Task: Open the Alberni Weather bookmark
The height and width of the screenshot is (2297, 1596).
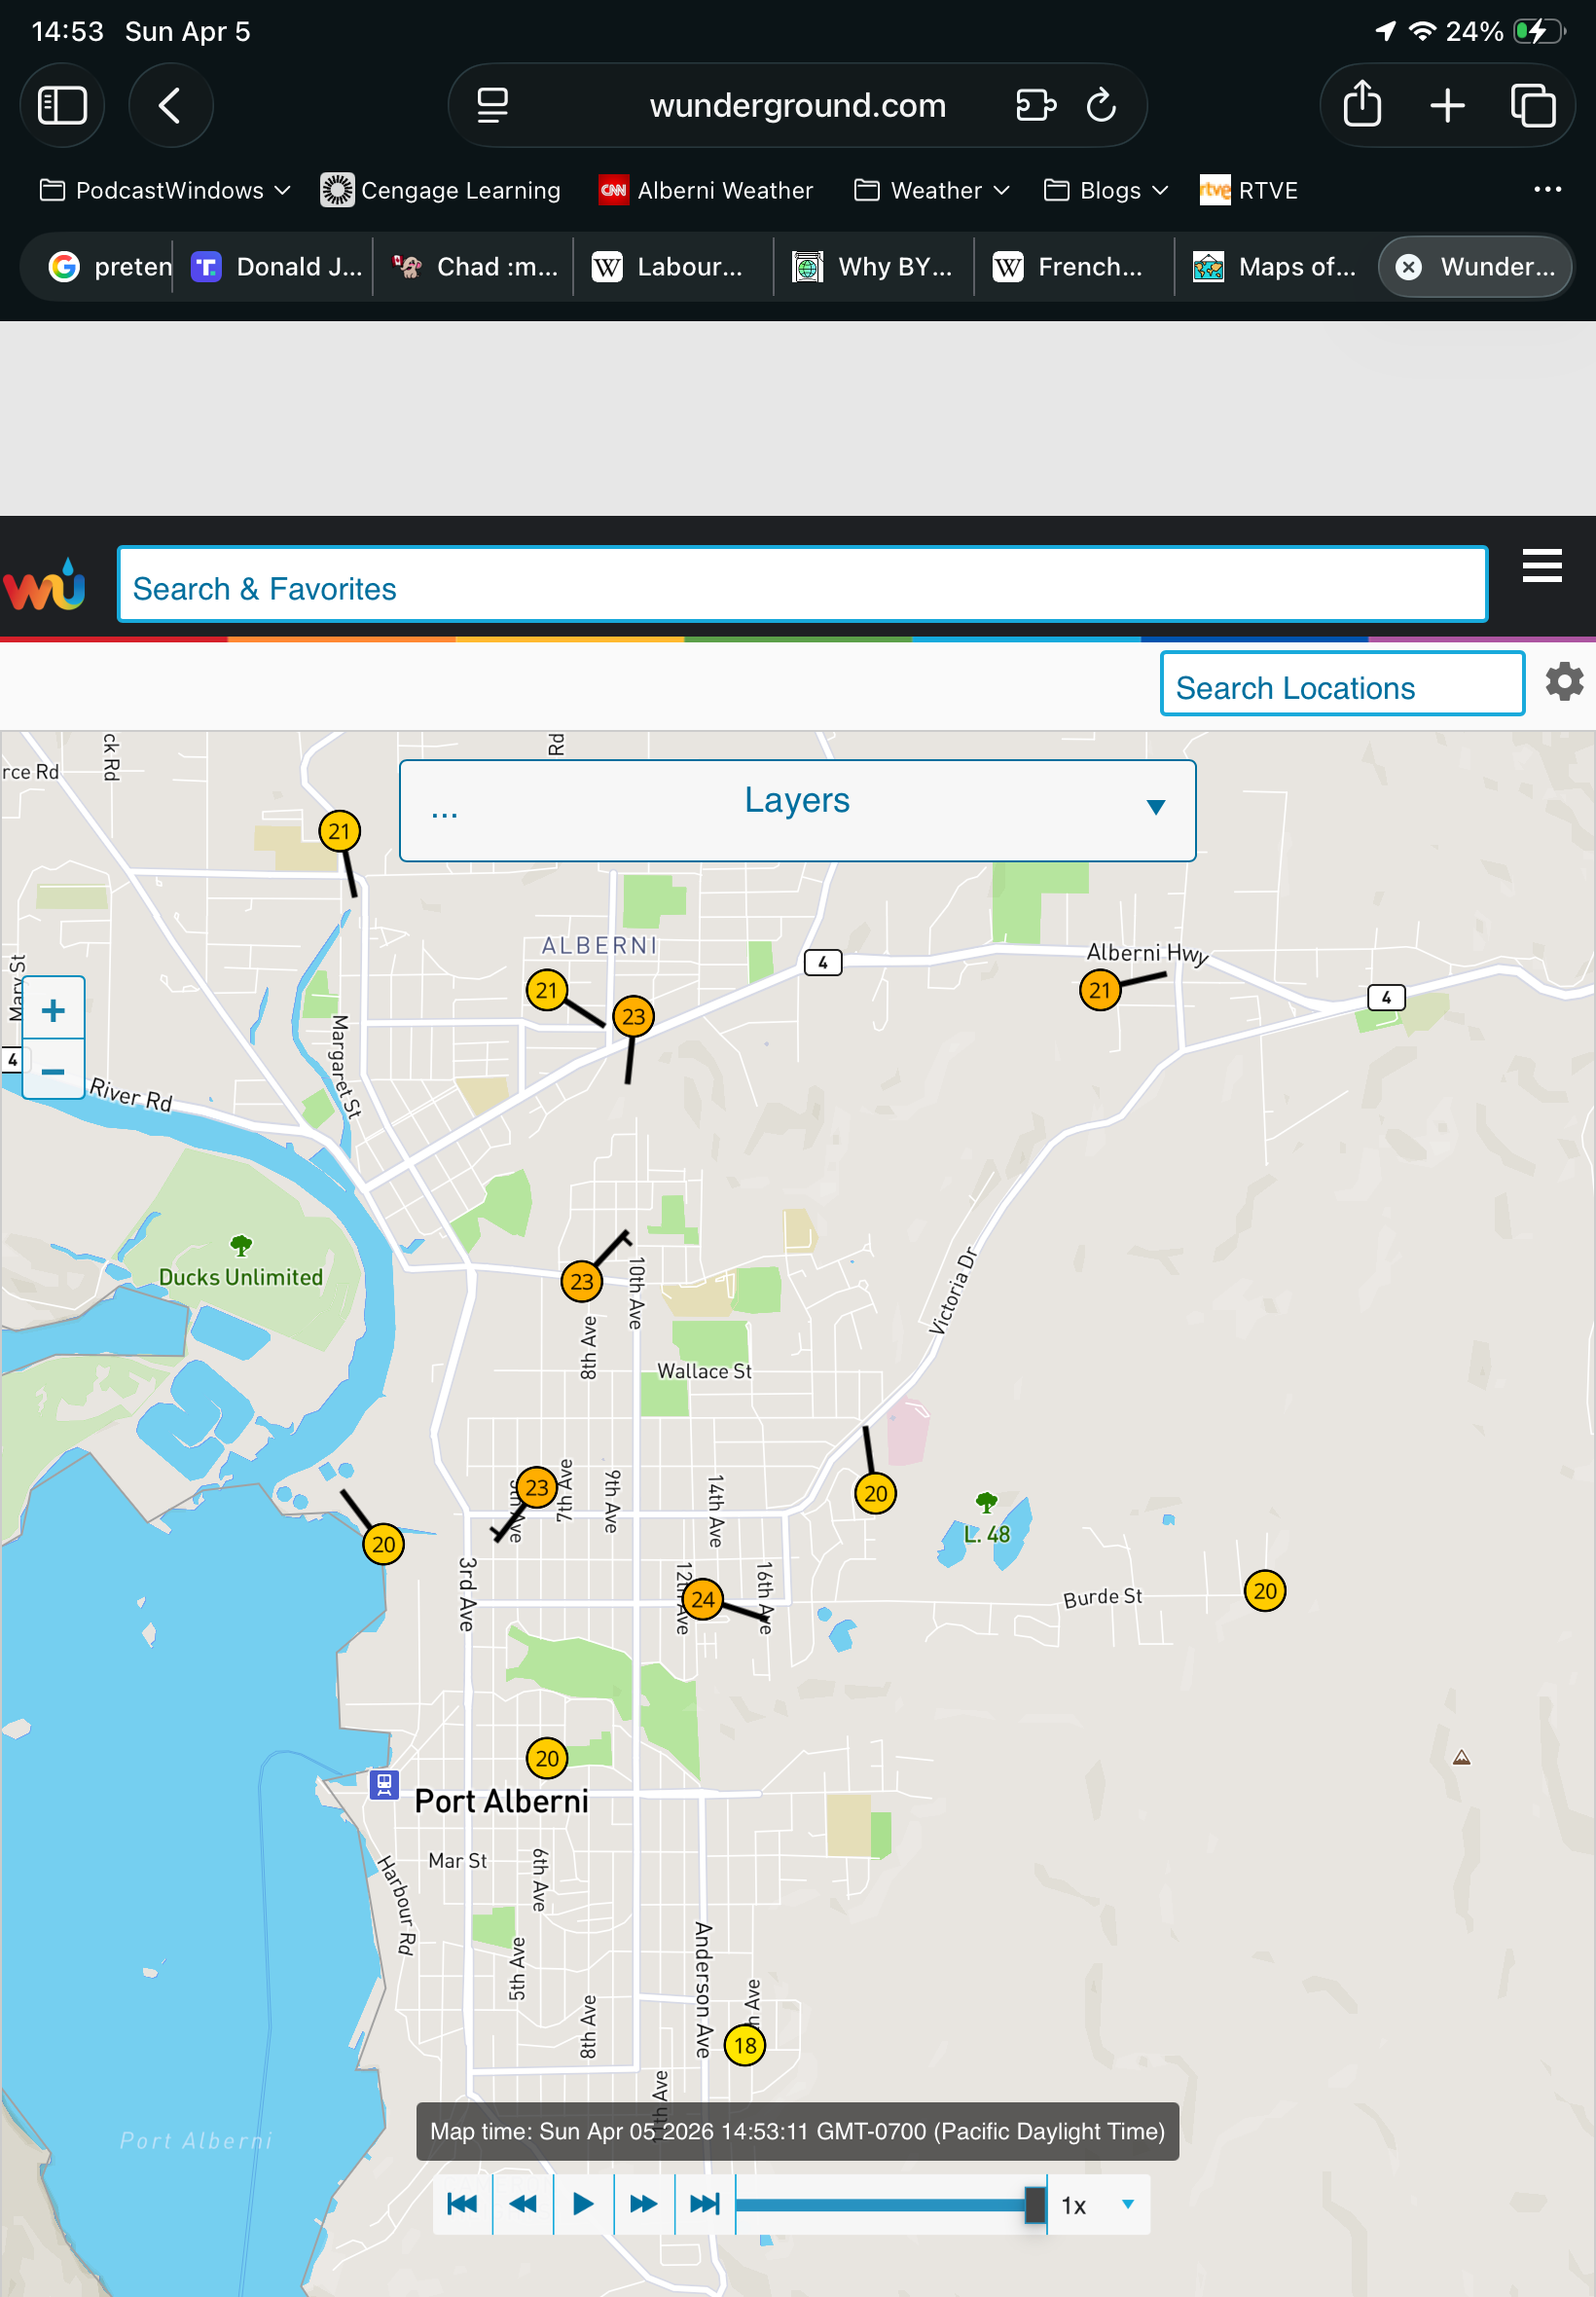Action: point(706,190)
